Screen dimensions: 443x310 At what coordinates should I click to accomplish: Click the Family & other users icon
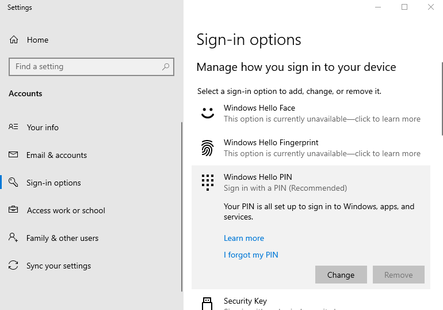coord(13,237)
